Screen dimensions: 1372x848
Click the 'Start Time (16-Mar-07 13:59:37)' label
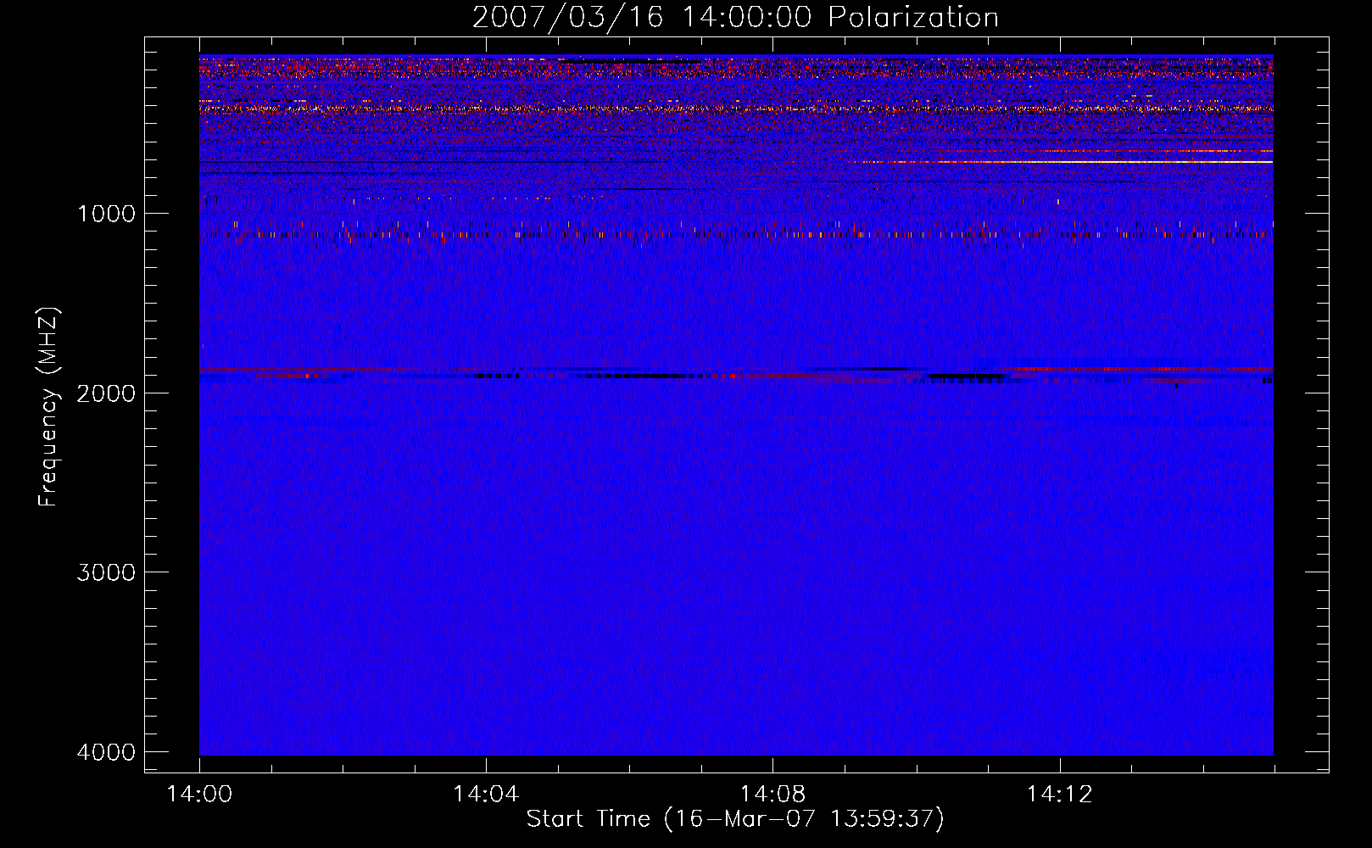[x=735, y=819]
